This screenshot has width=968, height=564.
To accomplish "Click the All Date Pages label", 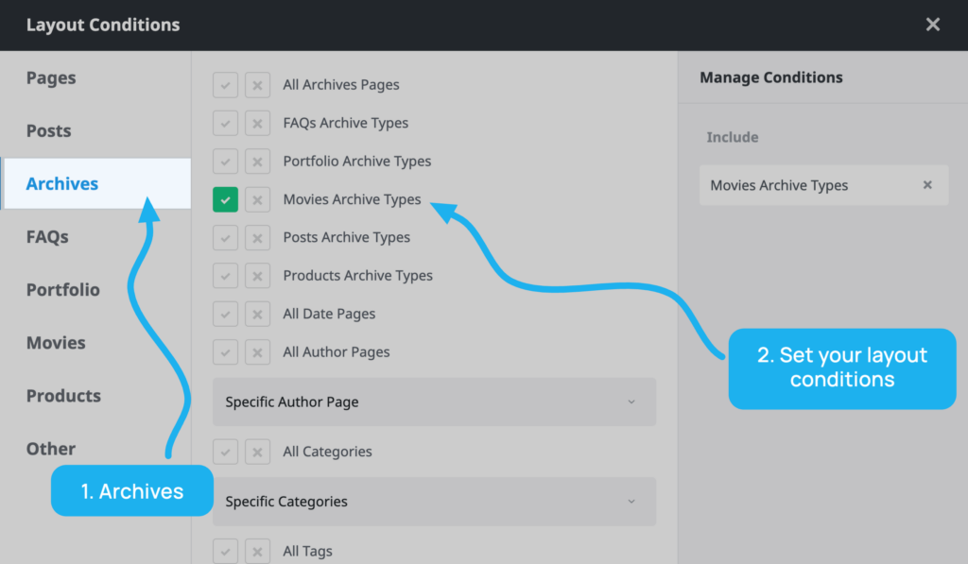I will (329, 314).
